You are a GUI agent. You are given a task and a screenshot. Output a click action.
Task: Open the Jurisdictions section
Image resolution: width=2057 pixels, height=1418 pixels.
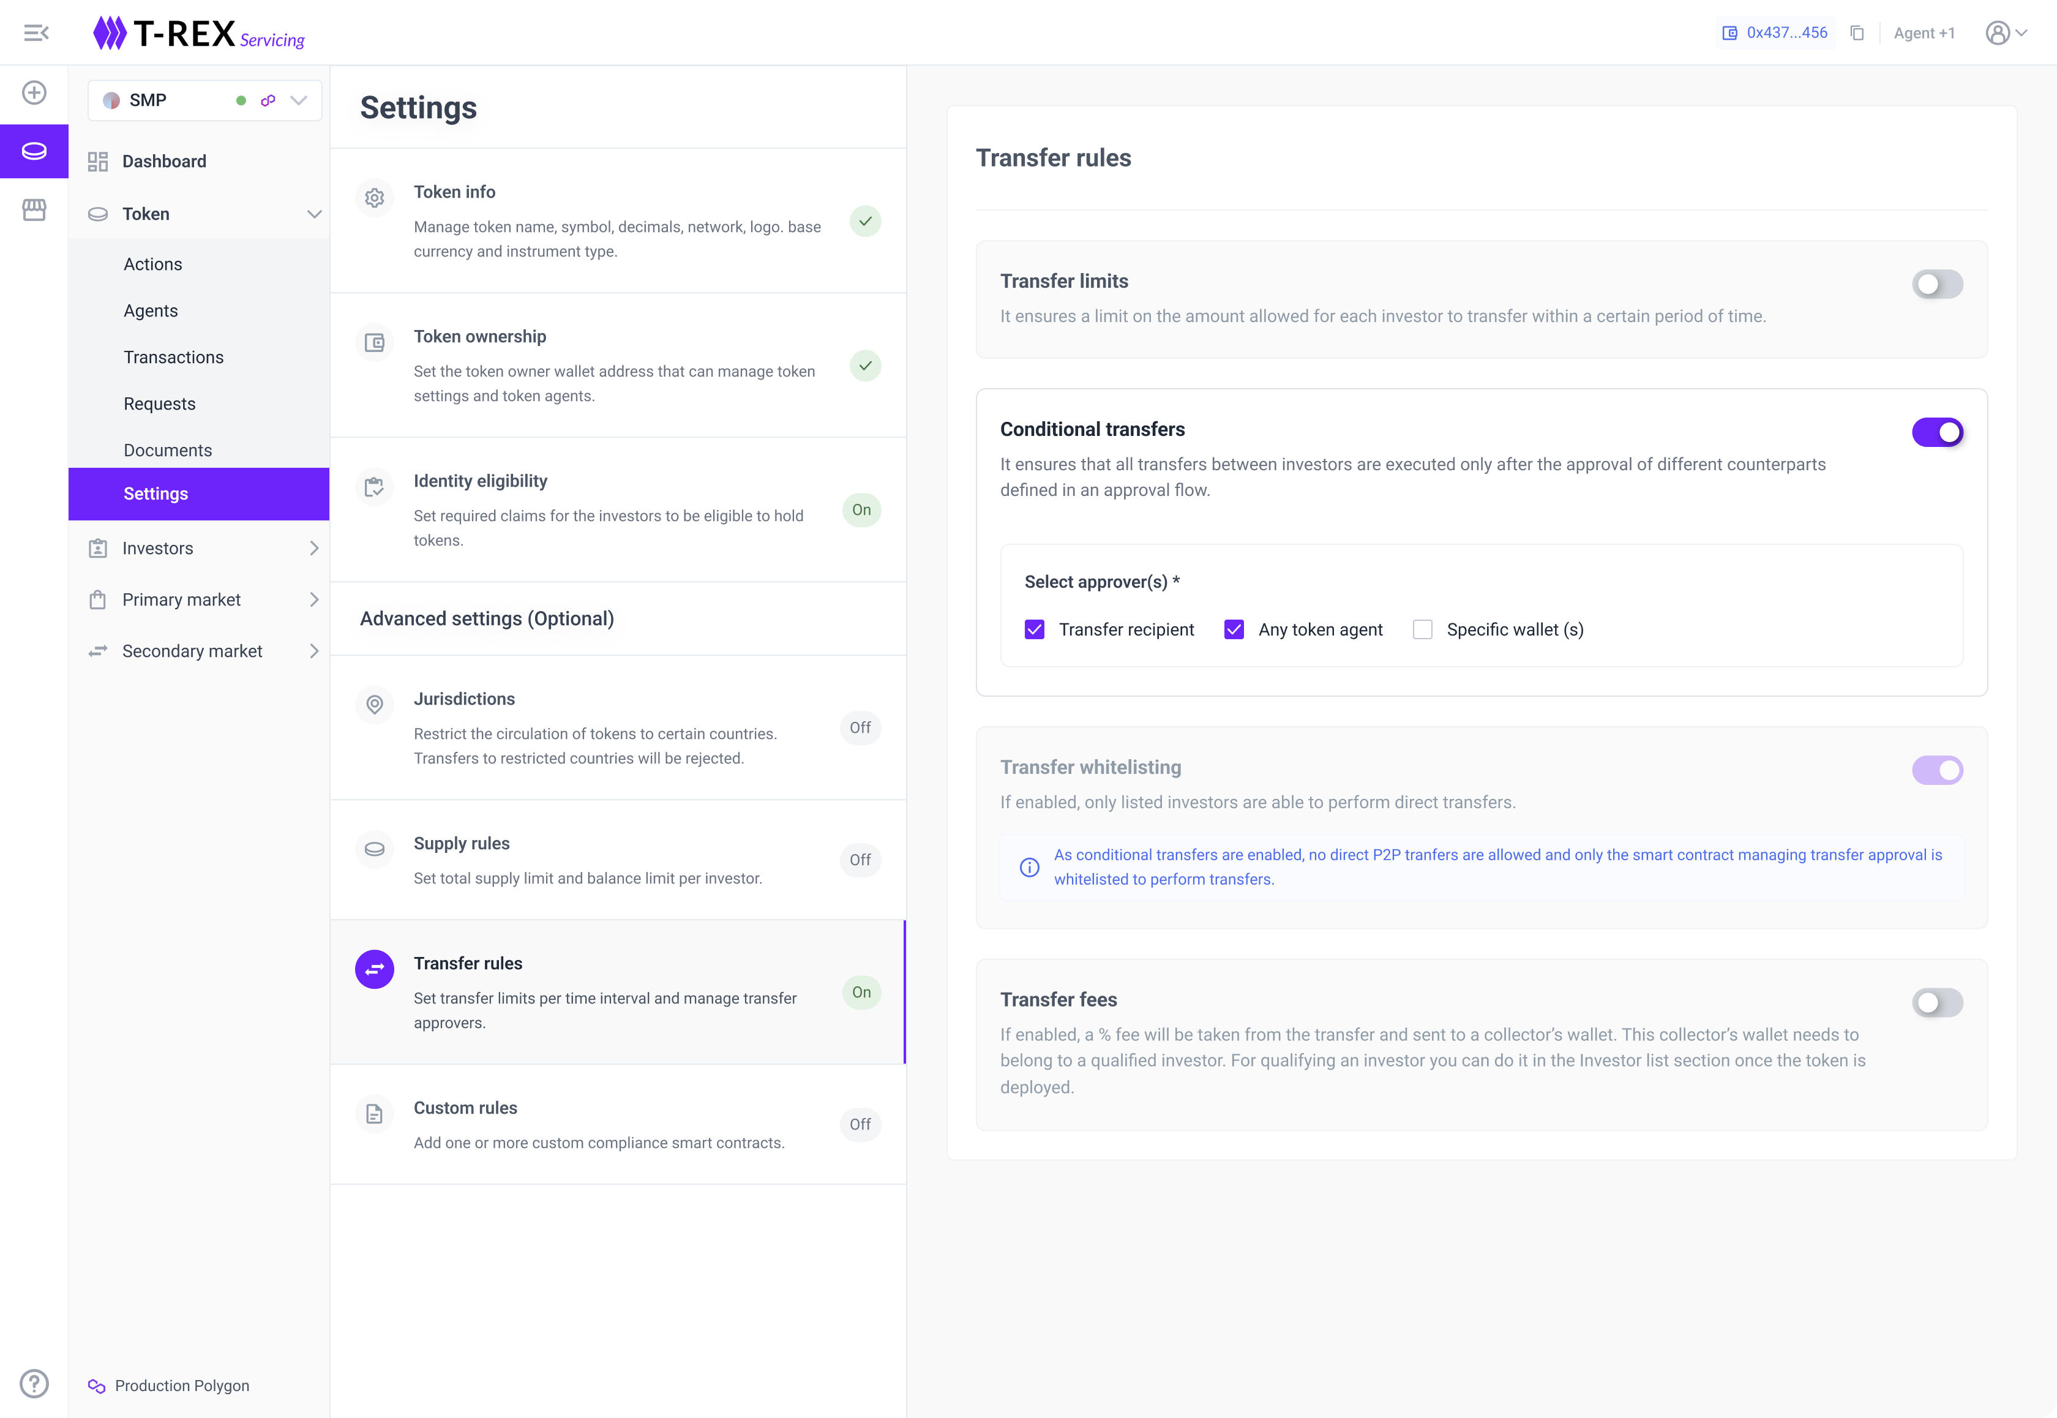[618, 727]
